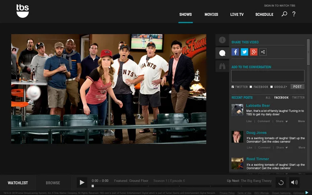This screenshot has height=195, width=312.
Task: Like the Doug Jones post
Action: click(249, 148)
